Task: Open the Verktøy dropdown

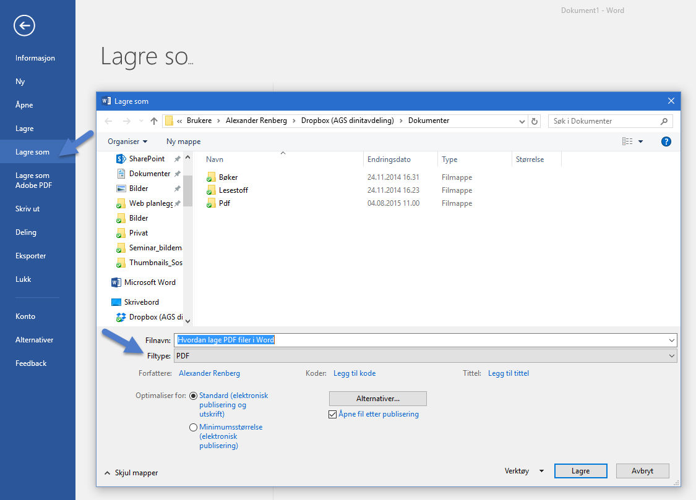Action: (x=524, y=471)
